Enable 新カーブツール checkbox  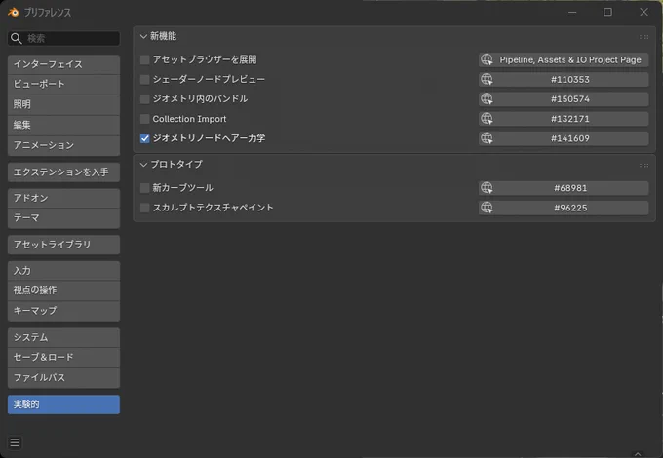coord(144,188)
